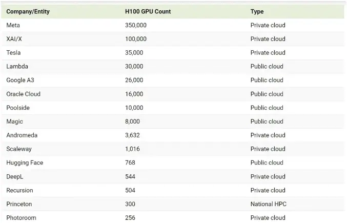Viewport: 347px width, 223px height.
Task: Select the Poolside company cell
Action: coord(18,108)
